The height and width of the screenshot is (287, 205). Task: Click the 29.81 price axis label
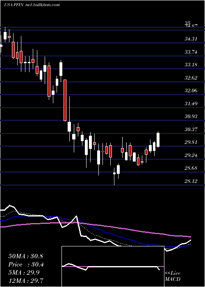point(191,142)
